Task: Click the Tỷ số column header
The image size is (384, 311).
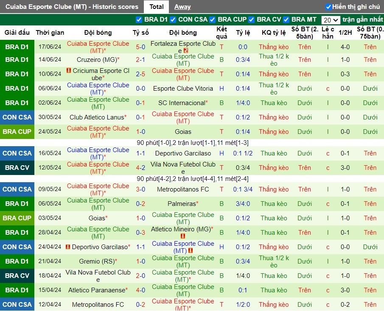Action: (140, 33)
